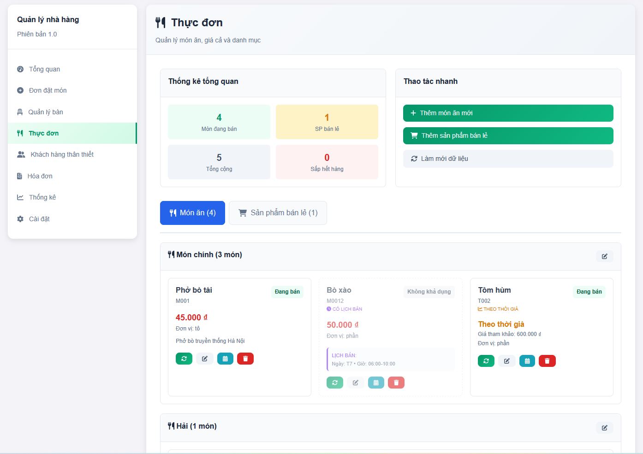Open schedule calendar for Bò xào
The image size is (643, 454).
pyautogui.click(x=376, y=383)
